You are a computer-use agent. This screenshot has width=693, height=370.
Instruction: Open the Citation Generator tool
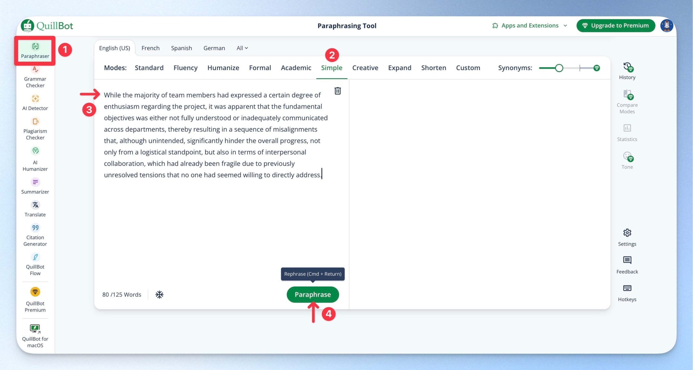pyautogui.click(x=35, y=235)
